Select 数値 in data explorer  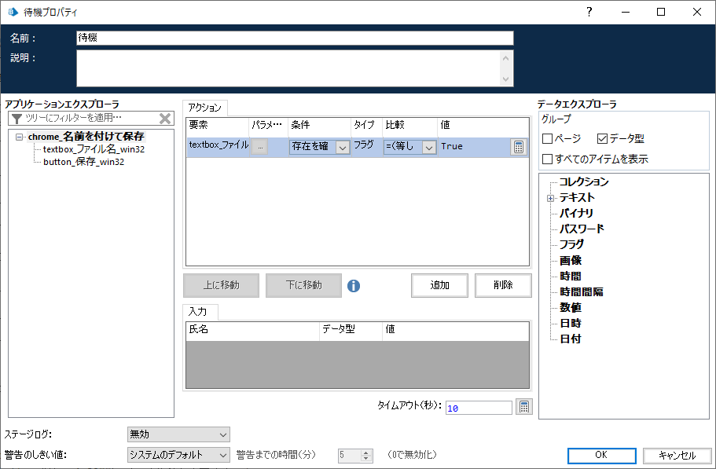[x=571, y=307]
